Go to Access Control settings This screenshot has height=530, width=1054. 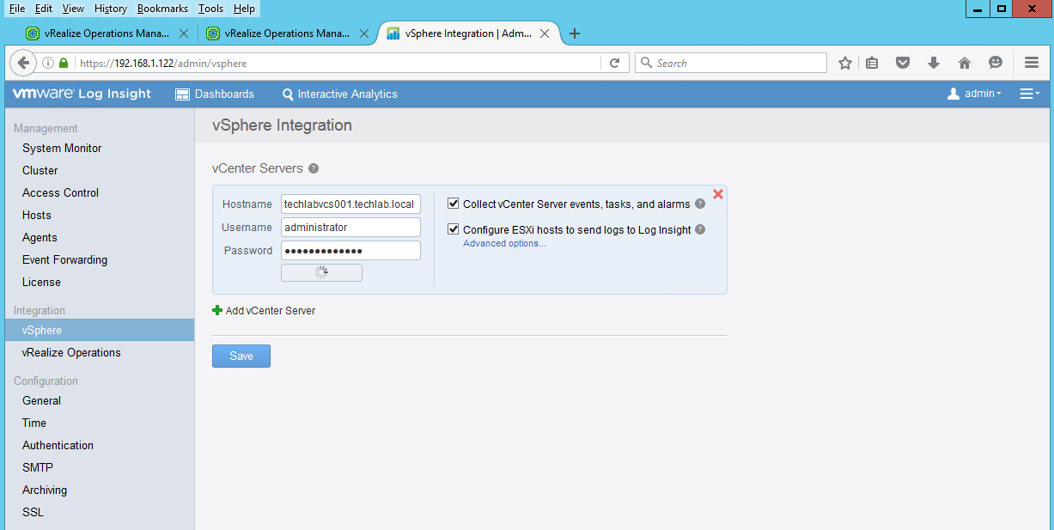[x=60, y=192]
